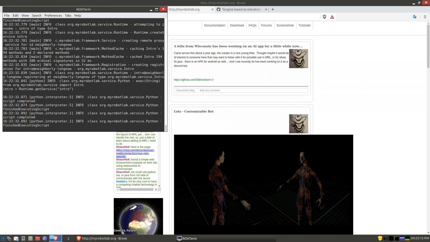Close the Tengine based acceleration tab

[266, 9]
